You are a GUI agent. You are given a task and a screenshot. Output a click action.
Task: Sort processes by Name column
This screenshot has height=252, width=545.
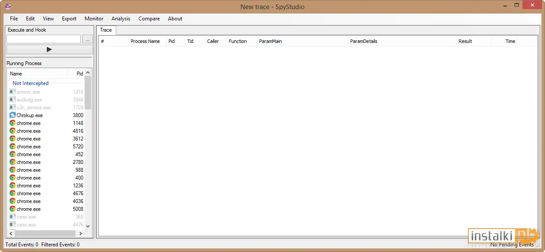pos(37,74)
